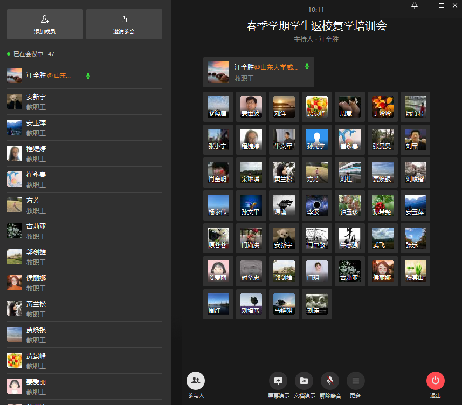Image resolution: width=462 pixels, height=405 pixels.
Task: Start Screen Share (屏幕演示)
Action: pyautogui.click(x=278, y=381)
